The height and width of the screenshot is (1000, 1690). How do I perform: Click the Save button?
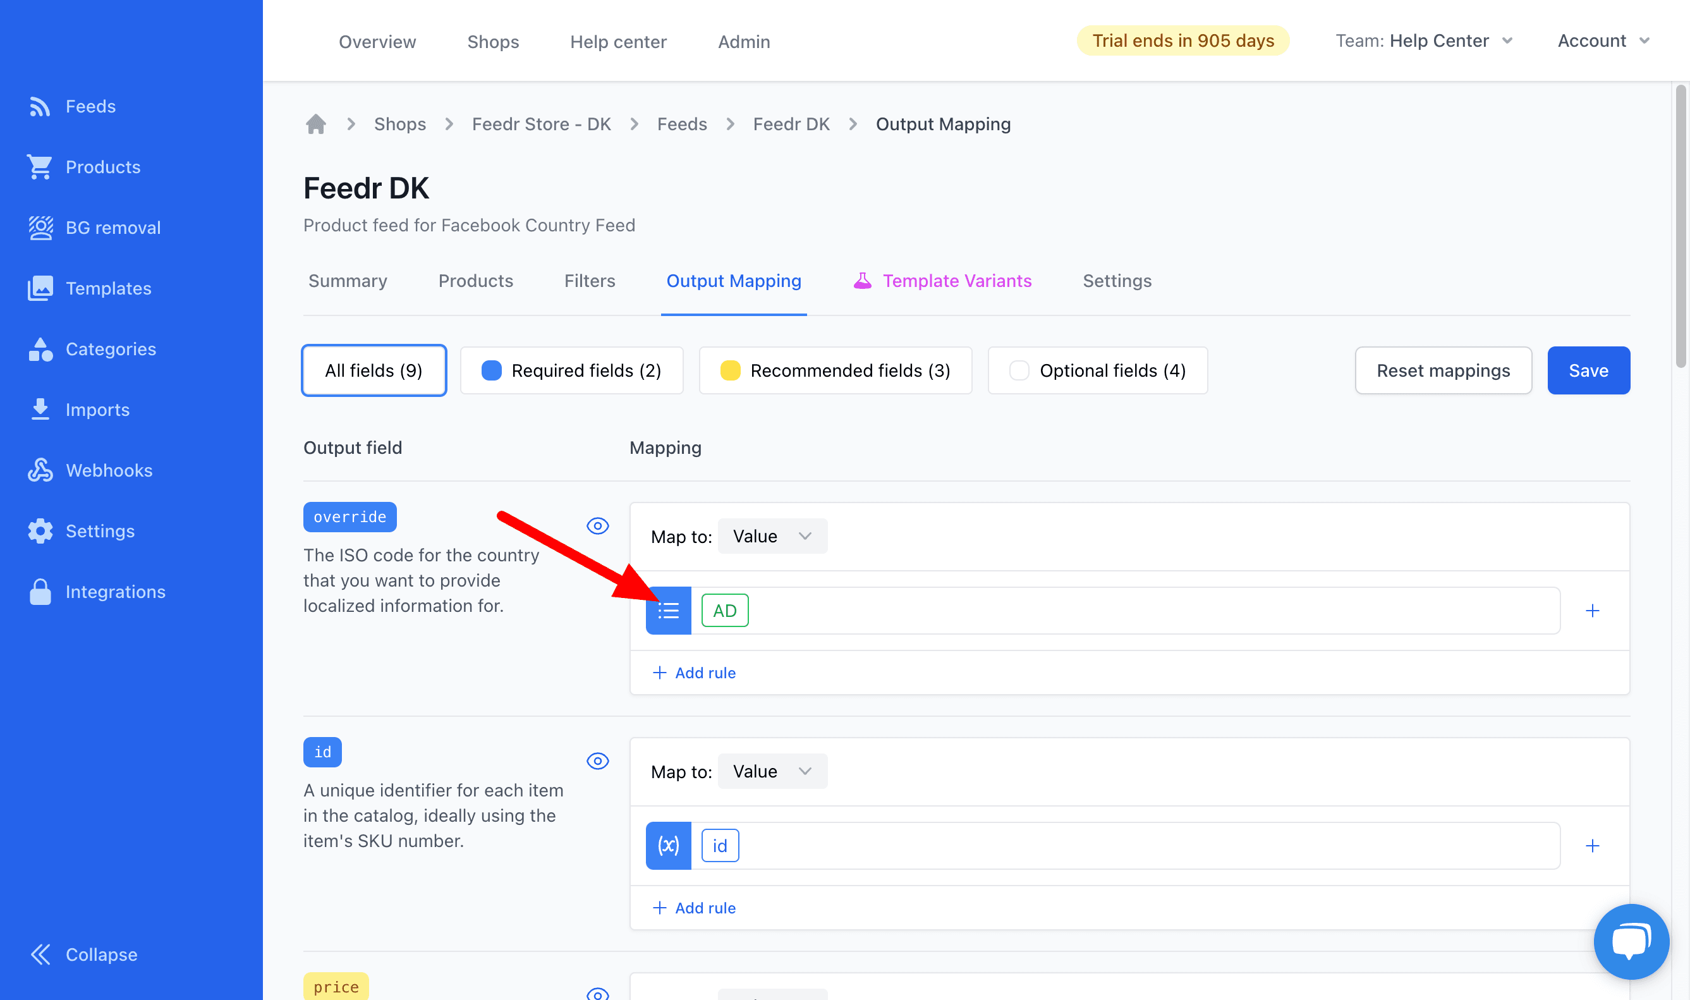[1588, 370]
